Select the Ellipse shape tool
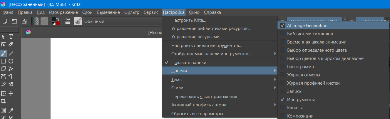The width and height of the screenshot is (390, 119). point(11,61)
